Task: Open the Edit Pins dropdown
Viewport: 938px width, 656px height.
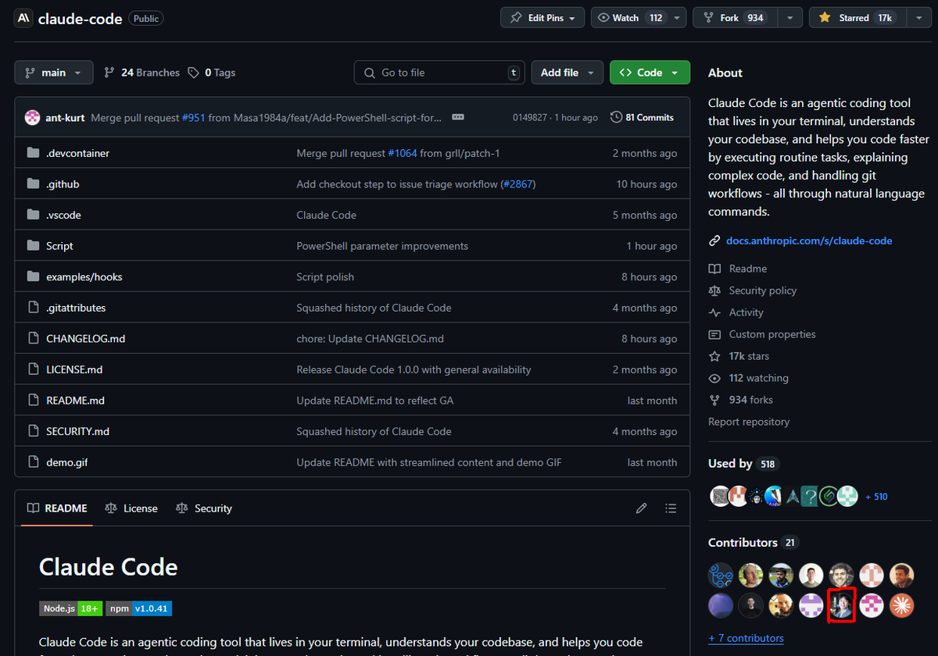Action: pyautogui.click(x=543, y=18)
